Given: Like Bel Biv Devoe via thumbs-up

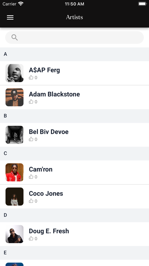Looking at the screenshot, I should coord(31,139).
